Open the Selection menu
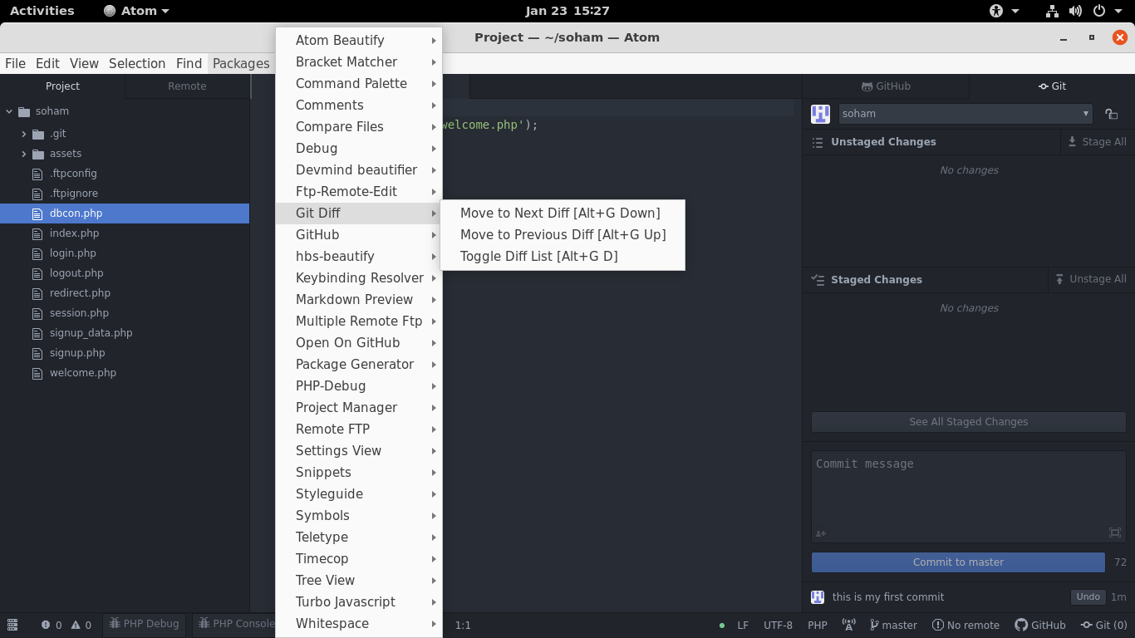 tap(137, 63)
